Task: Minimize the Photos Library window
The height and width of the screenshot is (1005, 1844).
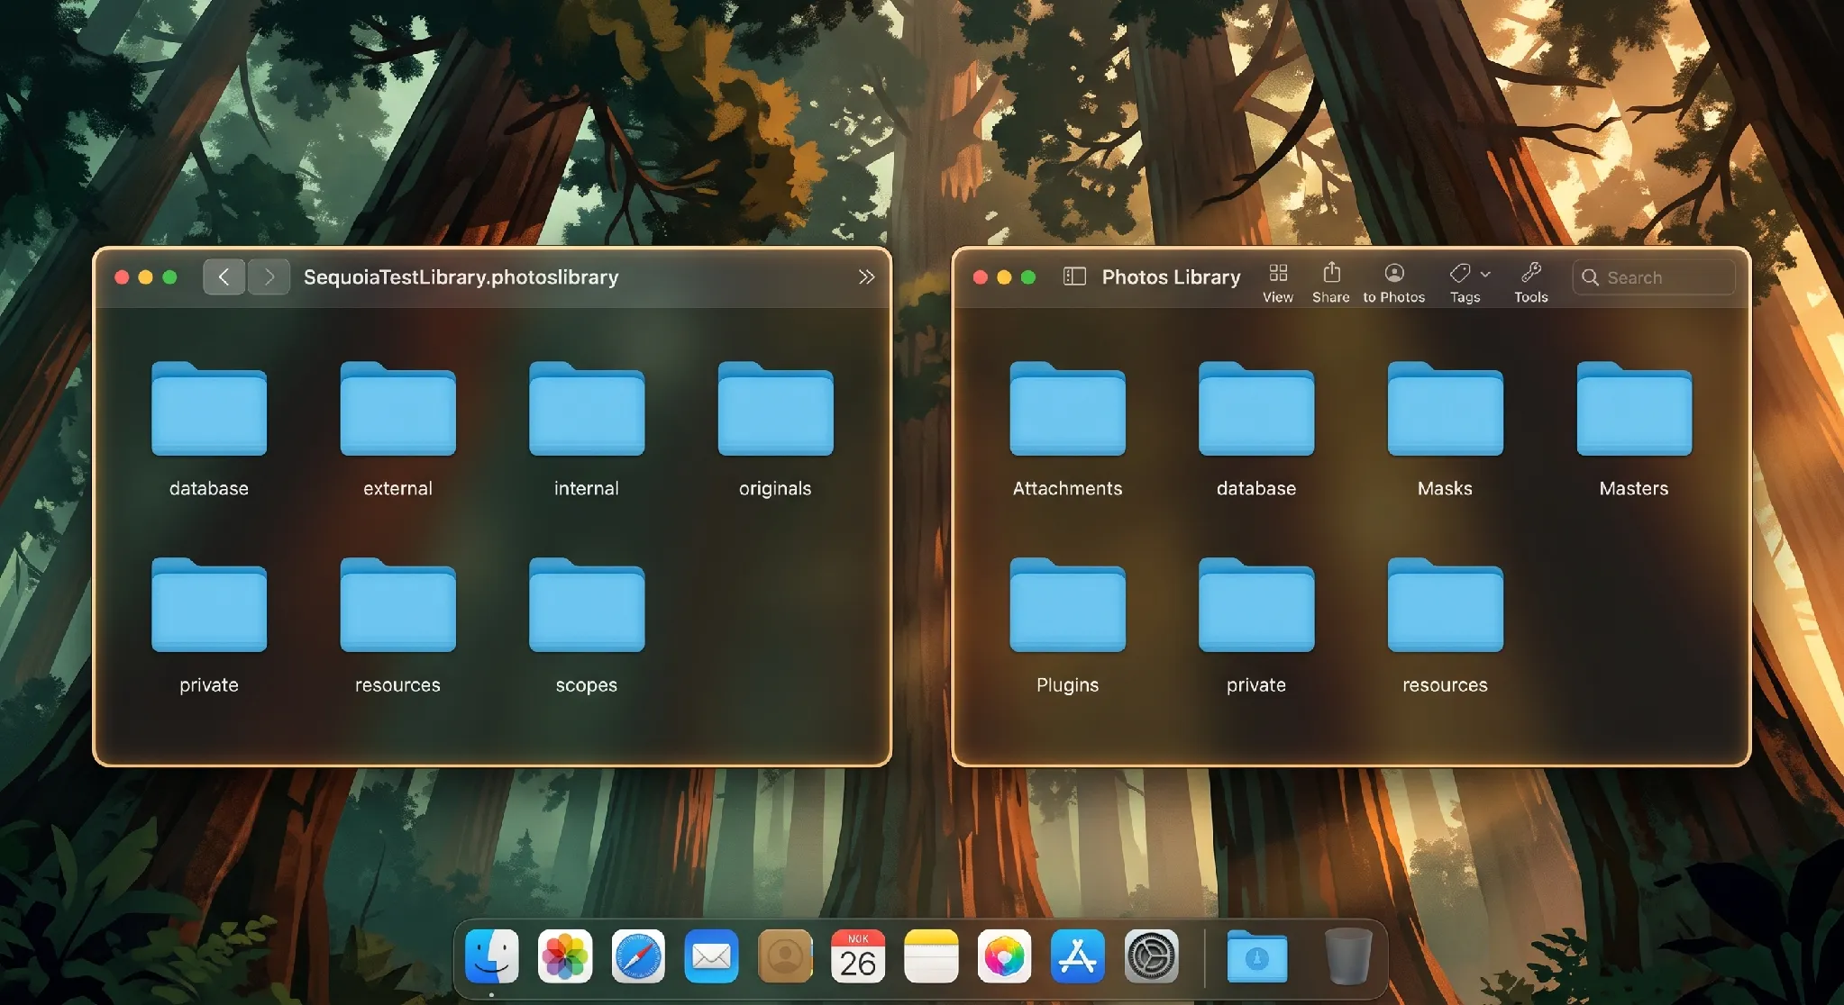Action: 1004,277
